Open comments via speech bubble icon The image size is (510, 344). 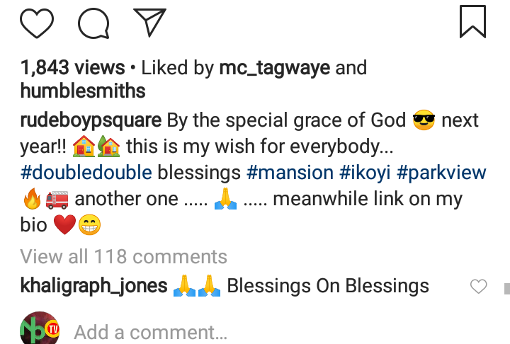coord(93,22)
